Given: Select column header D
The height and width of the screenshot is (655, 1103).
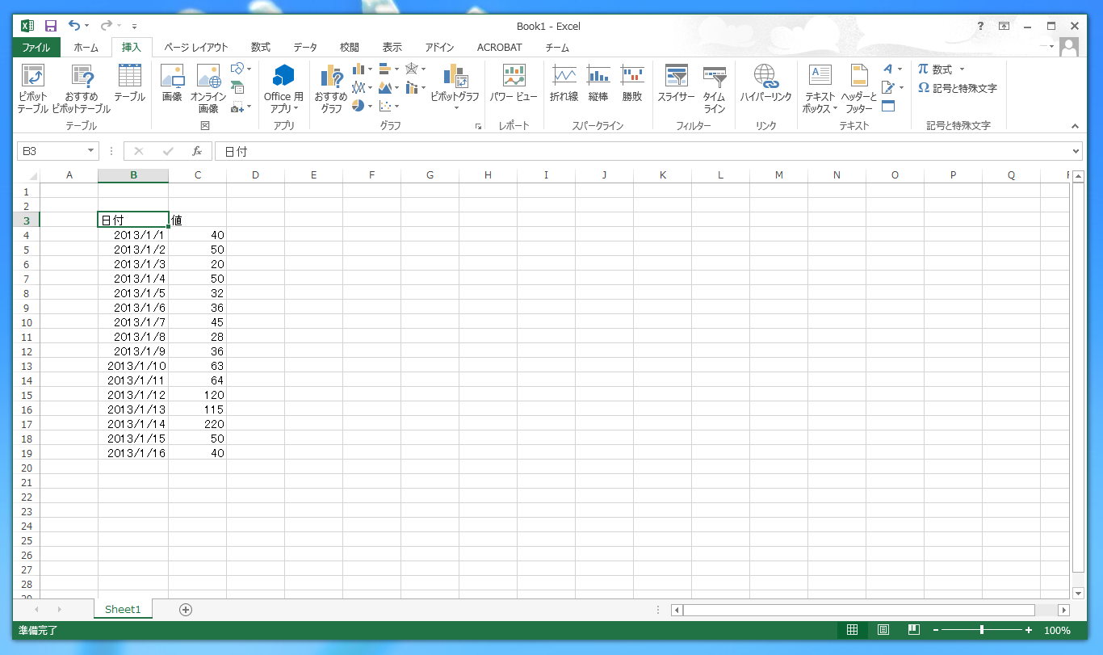Looking at the screenshot, I should [x=255, y=175].
